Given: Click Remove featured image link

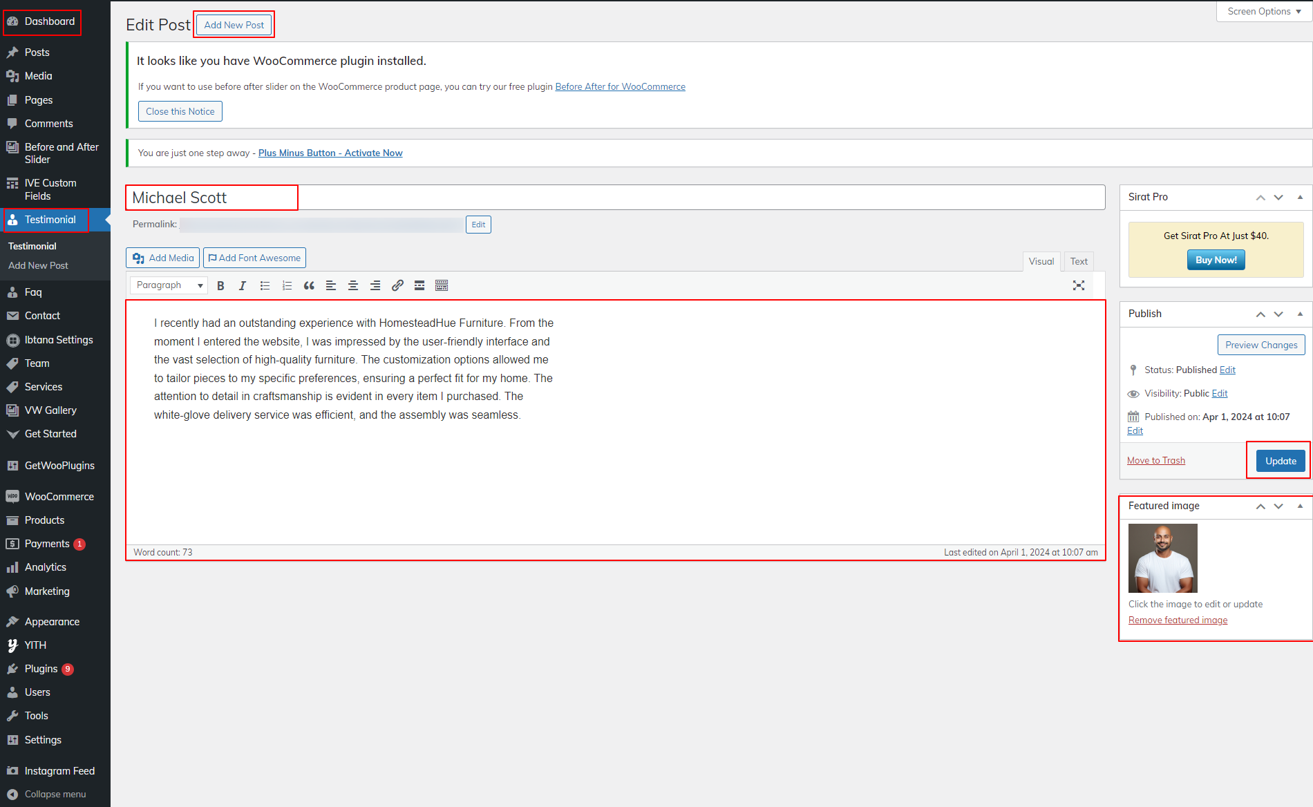Looking at the screenshot, I should click(1178, 620).
